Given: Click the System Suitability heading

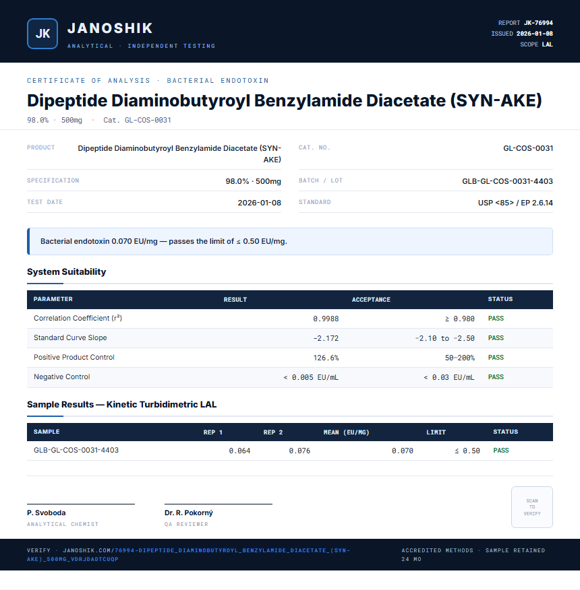Looking at the screenshot, I should (66, 271).
